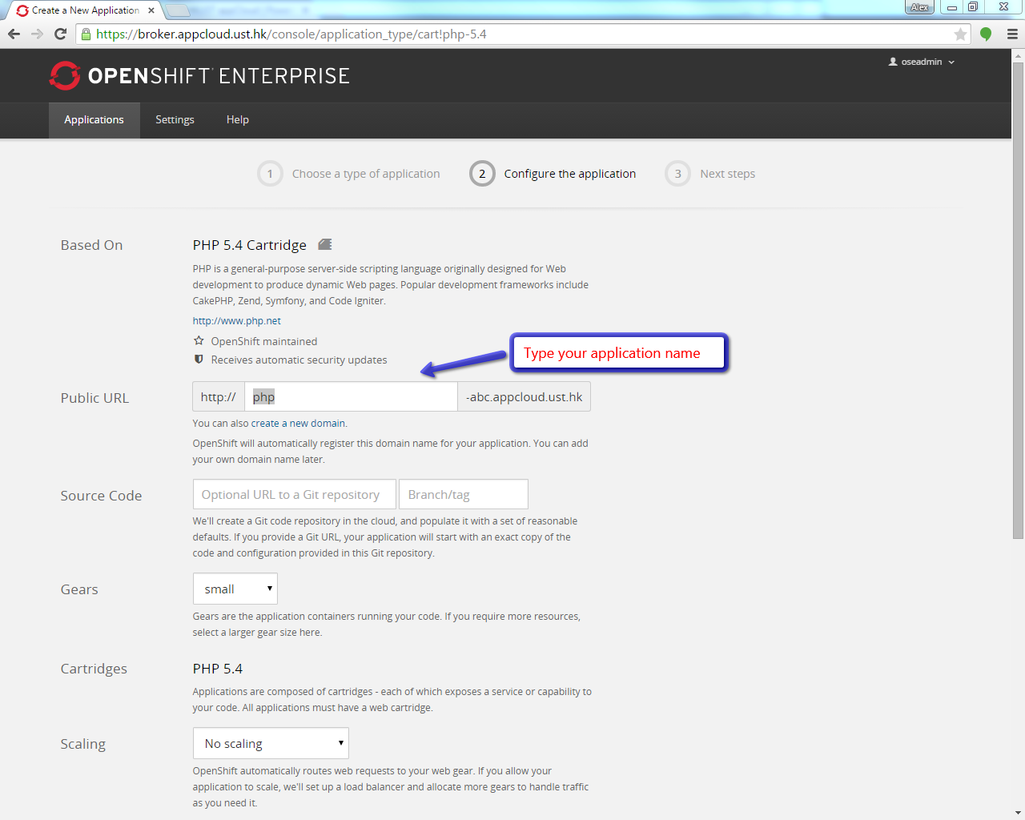Click the Branch/tag input field

[463, 494]
